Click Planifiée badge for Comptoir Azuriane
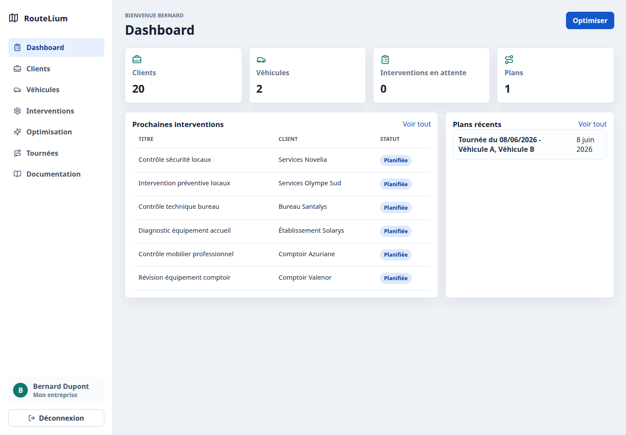Screen dimensions: 626x435 (396, 254)
